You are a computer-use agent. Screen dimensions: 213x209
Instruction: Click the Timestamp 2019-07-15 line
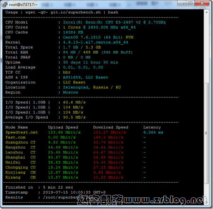pos(55,192)
